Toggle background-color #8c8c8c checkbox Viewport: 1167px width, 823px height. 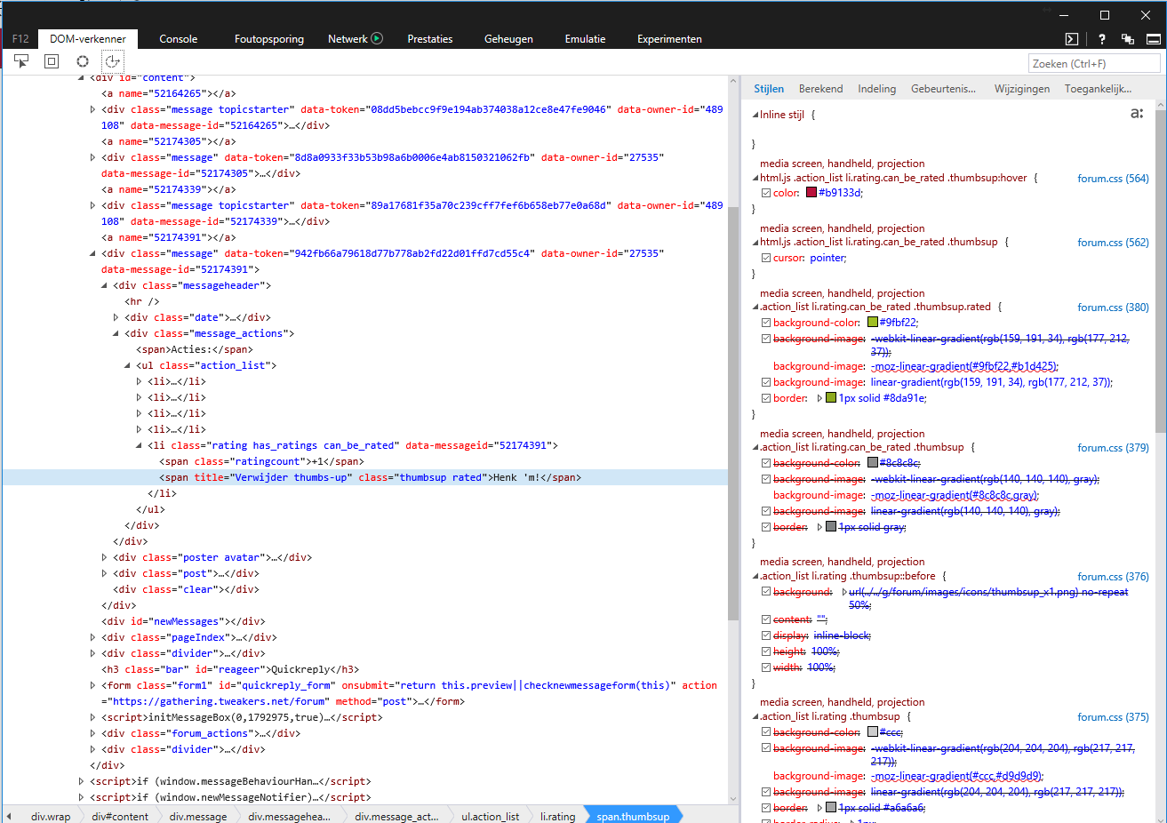(x=766, y=463)
